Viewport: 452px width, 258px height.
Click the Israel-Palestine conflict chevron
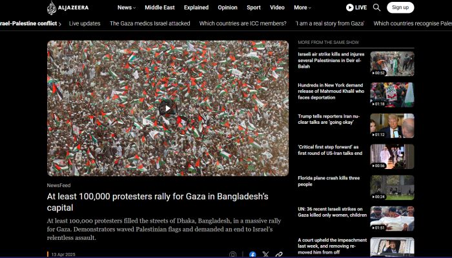[60, 24]
